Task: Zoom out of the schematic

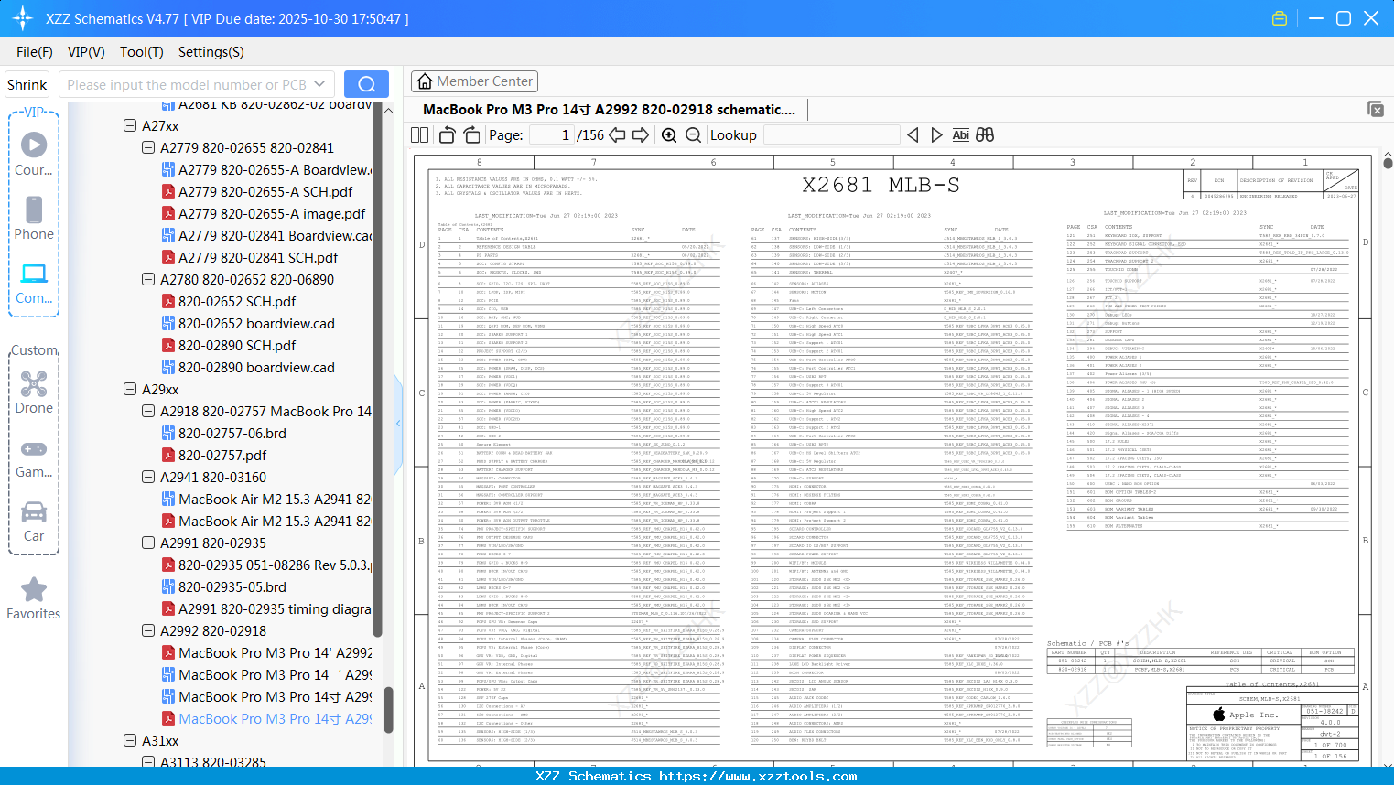Action: click(x=693, y=134)
